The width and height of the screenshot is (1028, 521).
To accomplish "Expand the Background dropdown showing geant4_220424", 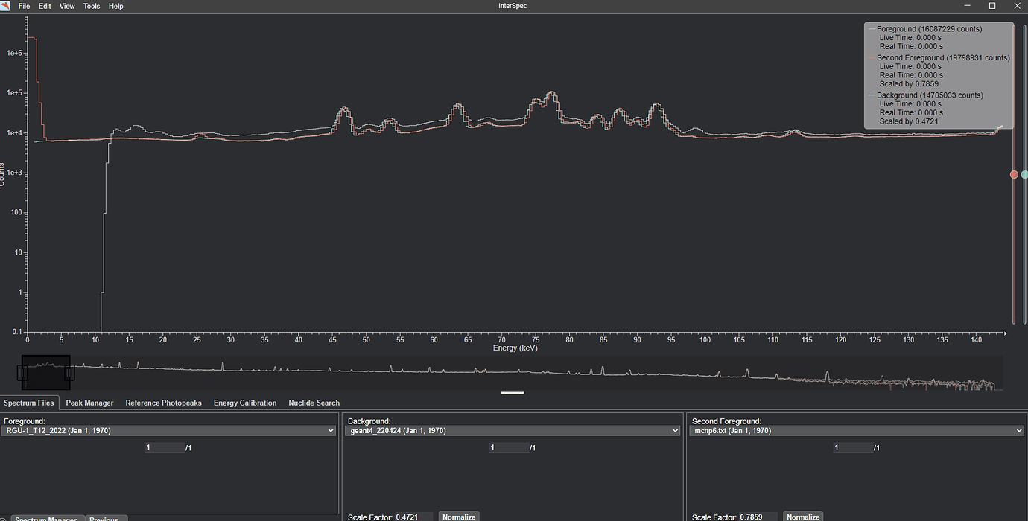I will (x=513, y=430).
